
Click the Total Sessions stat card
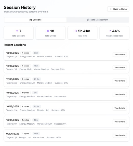(19, 33)
